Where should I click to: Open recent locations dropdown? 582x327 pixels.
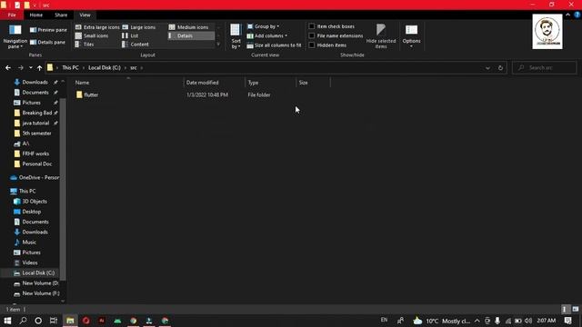30,68
